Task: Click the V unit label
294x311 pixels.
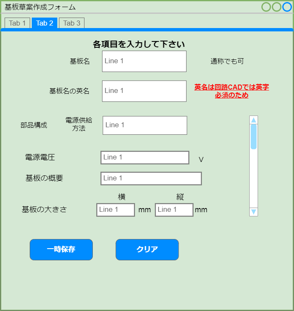Action: click(201, 159)
